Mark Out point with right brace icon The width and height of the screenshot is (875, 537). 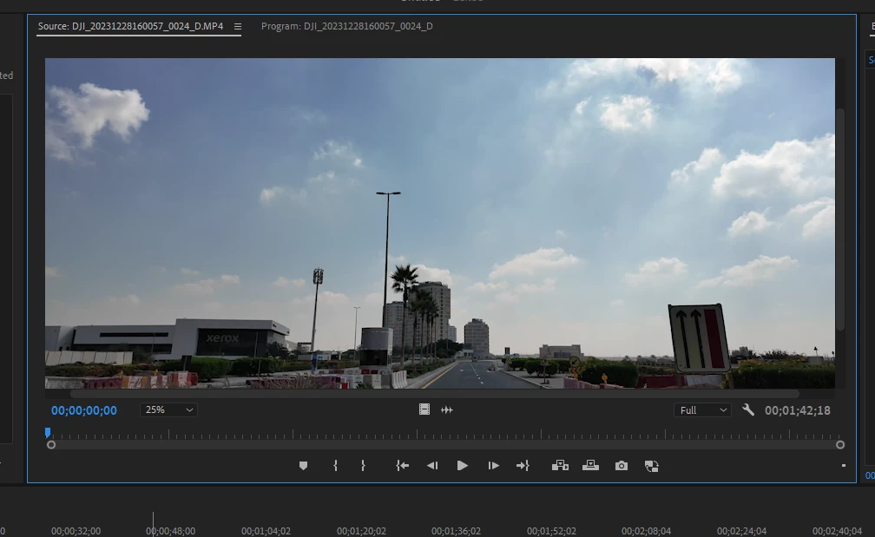click(x=363, y=466)
